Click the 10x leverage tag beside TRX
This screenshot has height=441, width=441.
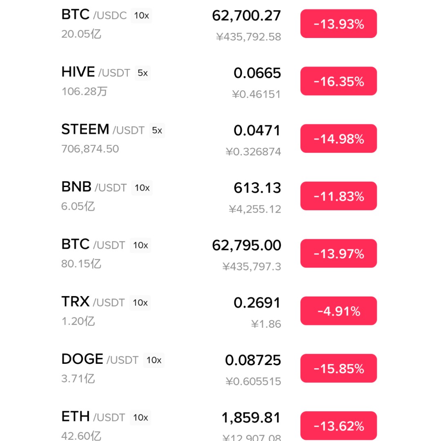pyautogui.click(x=140, y=303)
